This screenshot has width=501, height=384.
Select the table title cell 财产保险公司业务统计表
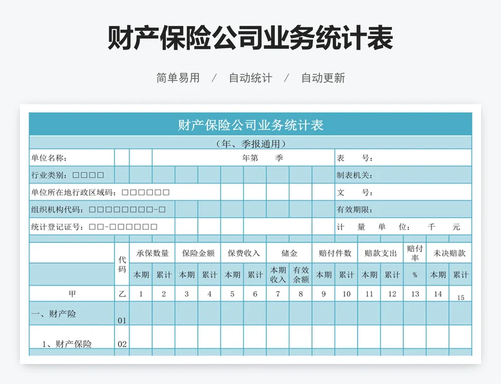coord(250,125)
